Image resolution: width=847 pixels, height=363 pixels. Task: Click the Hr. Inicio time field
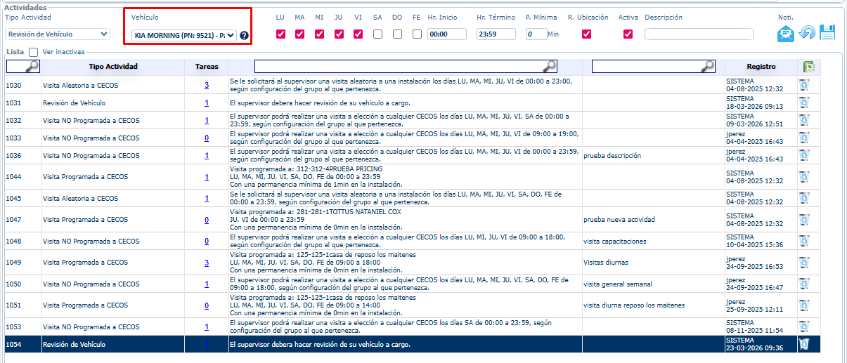point(447,34)
